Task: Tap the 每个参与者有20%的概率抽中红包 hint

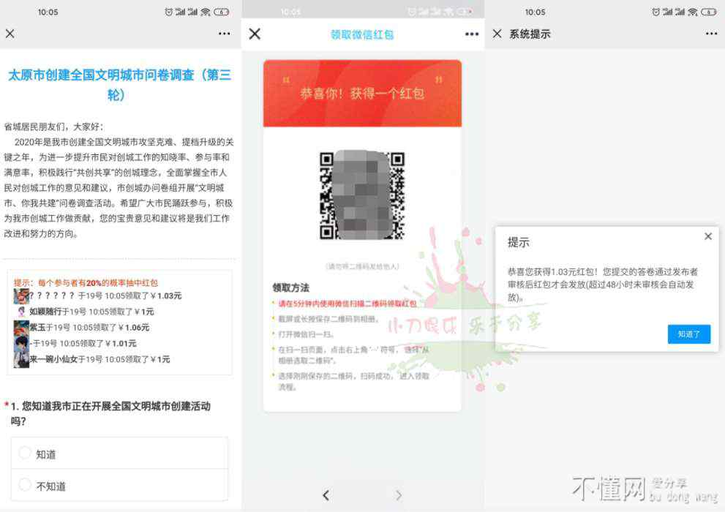Action: coord(86,283)
